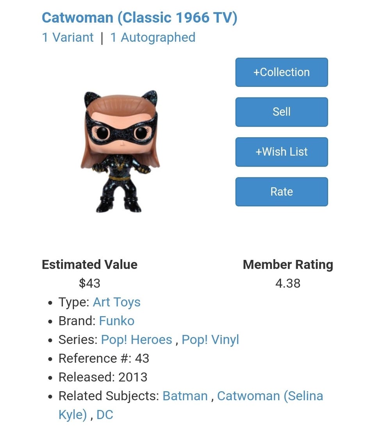Click the $43 estimated value amount
This screenshot has height=435, width=375.
(x=89, y=283)
